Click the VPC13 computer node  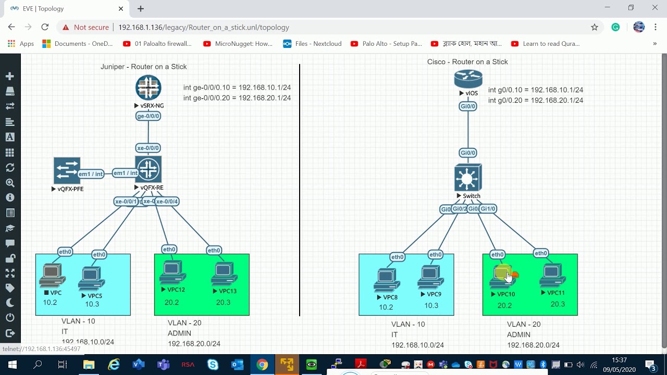224,274
